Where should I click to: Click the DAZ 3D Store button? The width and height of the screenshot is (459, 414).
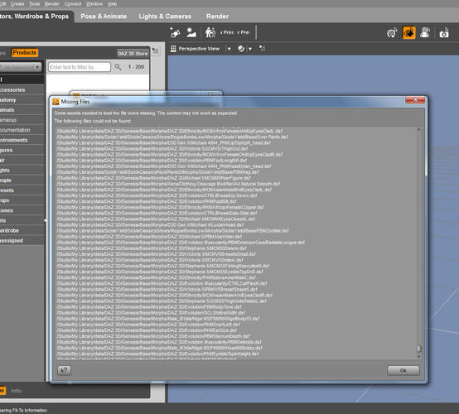click(x=133, y=54)
